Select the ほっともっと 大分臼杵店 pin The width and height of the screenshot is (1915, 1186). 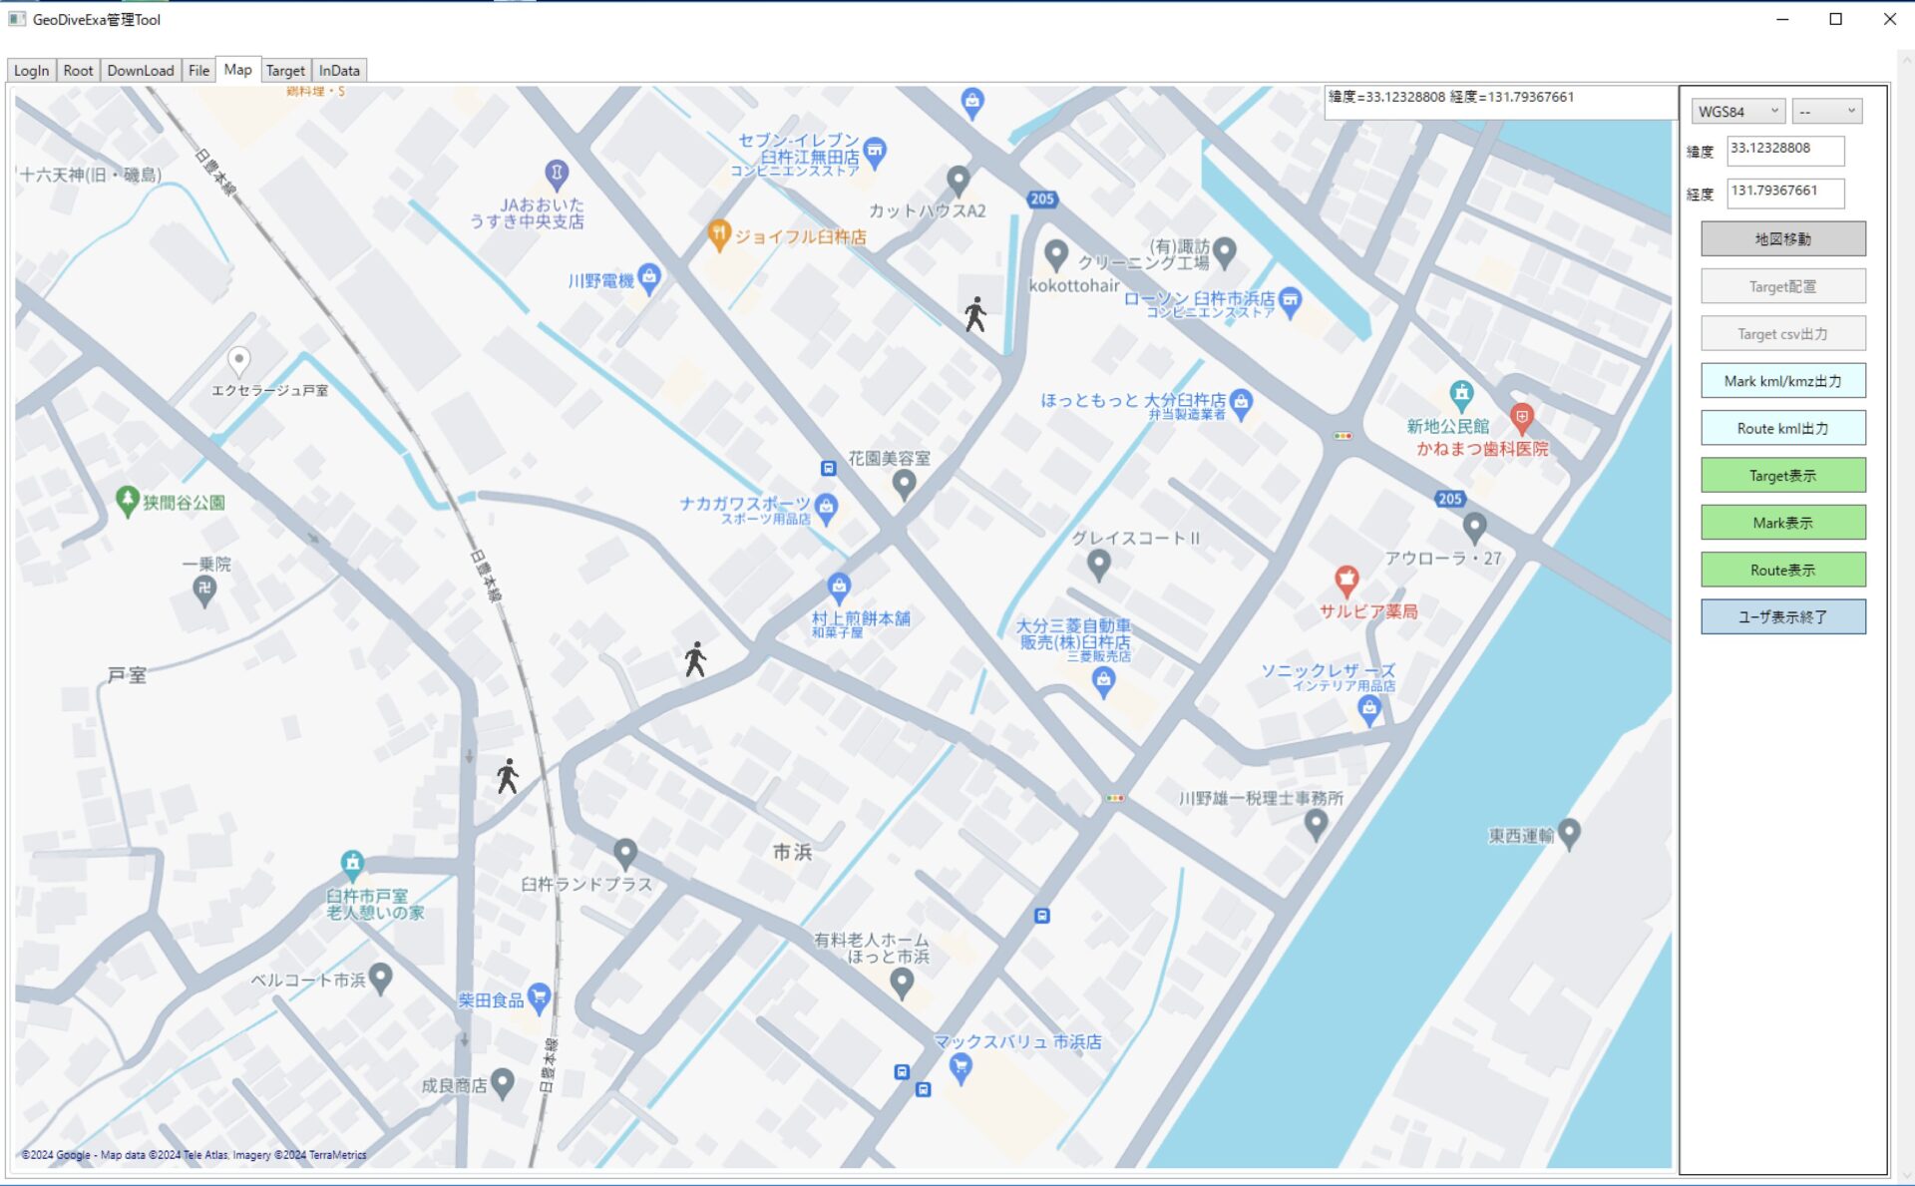point(1241,404)
